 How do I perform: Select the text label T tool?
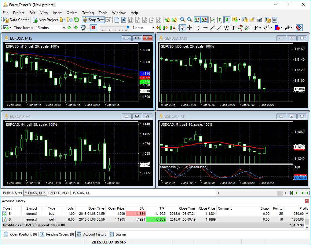tap(233, 28)
